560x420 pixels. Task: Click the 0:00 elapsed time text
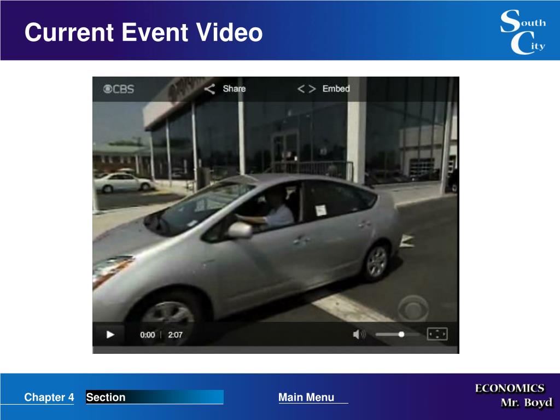148,335
